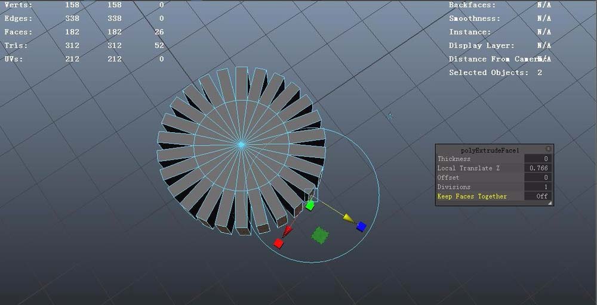Click the selected tris count 52
Viewport: 597px width, 305px height.
pos(159,45)
